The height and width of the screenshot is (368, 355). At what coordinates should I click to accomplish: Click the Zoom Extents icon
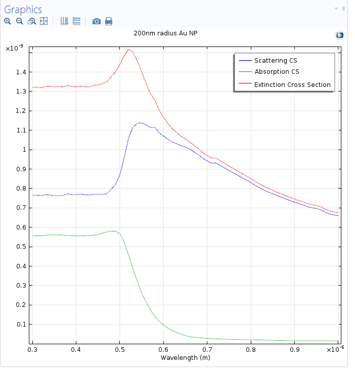[x=43, y=21]
